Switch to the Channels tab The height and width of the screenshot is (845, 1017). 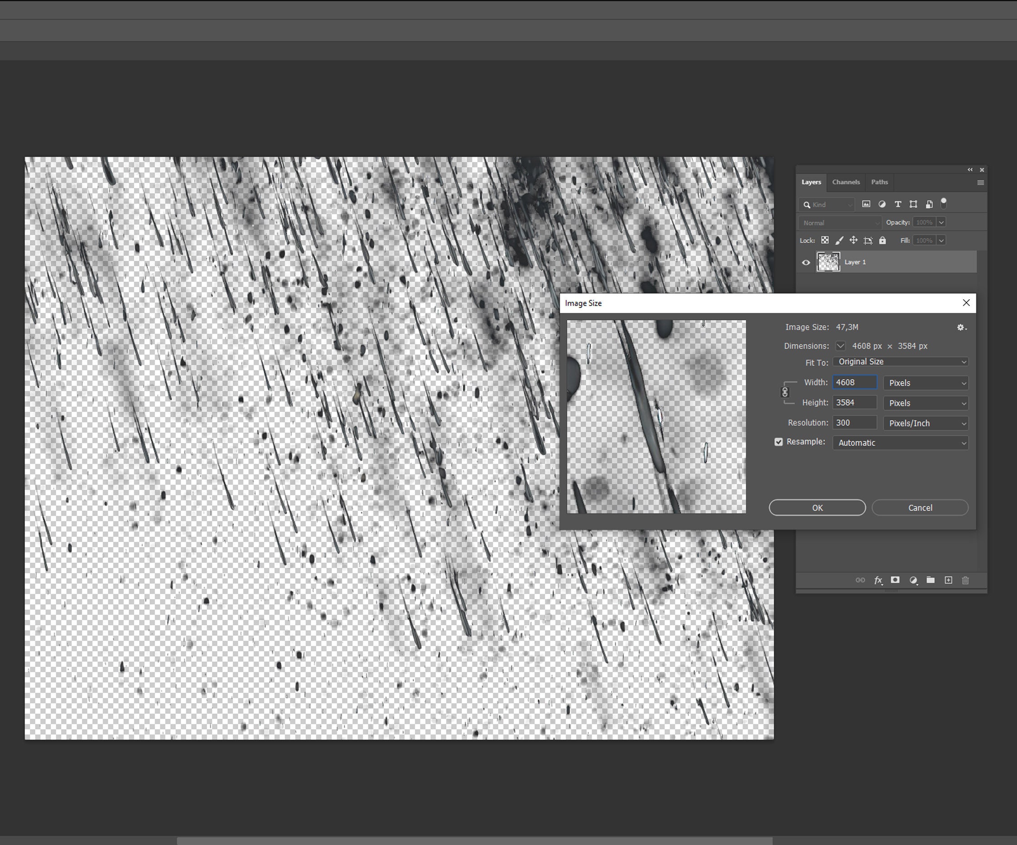pyautogui.click(x=846, y=182)
